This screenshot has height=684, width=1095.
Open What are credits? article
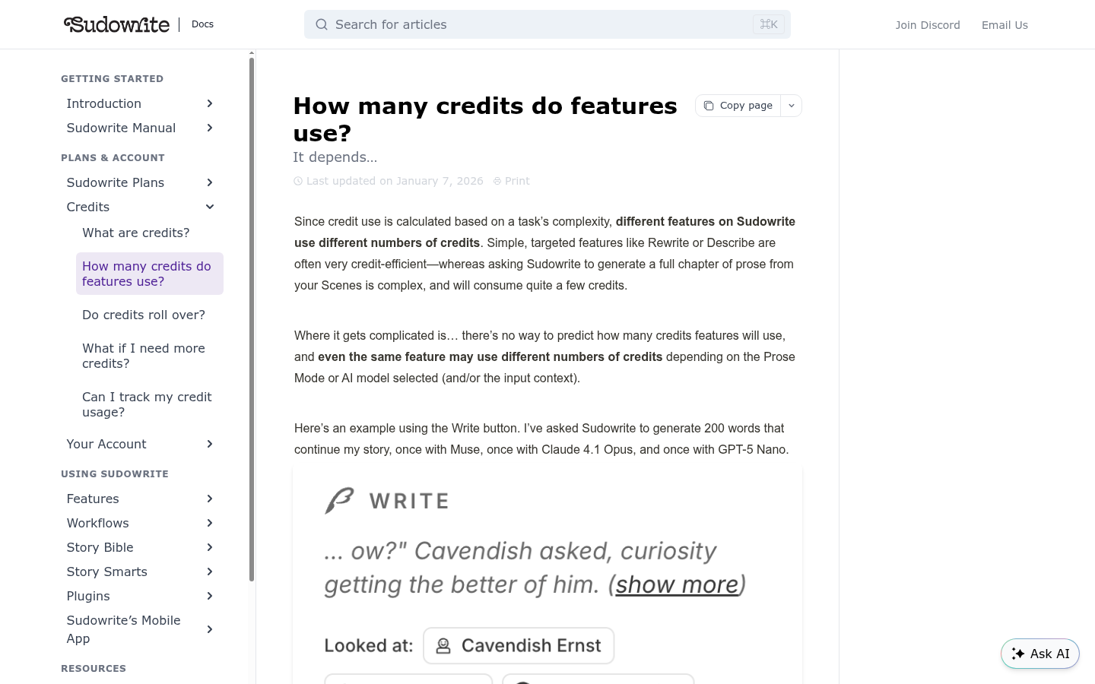coord(136,233)
